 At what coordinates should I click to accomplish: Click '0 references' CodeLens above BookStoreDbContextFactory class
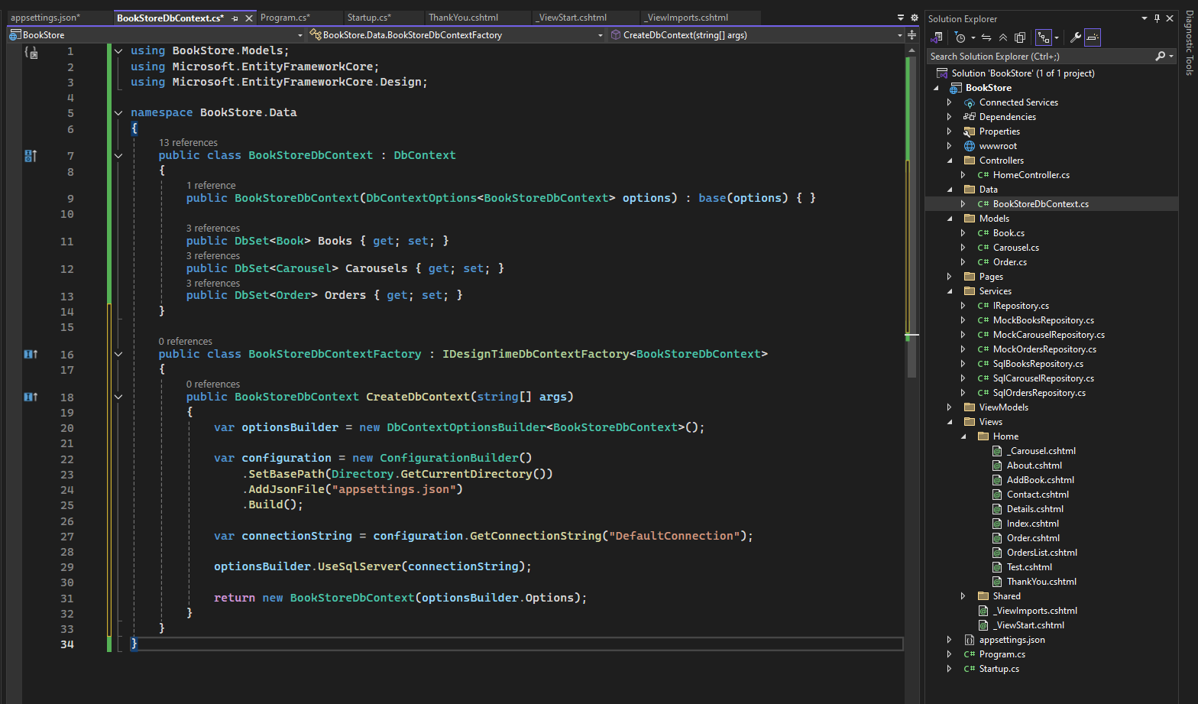tap(186, 342)
